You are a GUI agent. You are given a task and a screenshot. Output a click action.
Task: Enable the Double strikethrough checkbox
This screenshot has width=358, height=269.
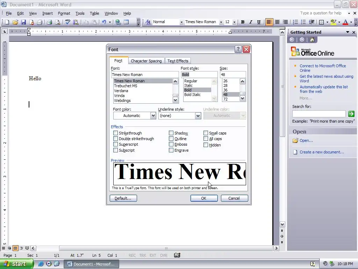point(115,139)
